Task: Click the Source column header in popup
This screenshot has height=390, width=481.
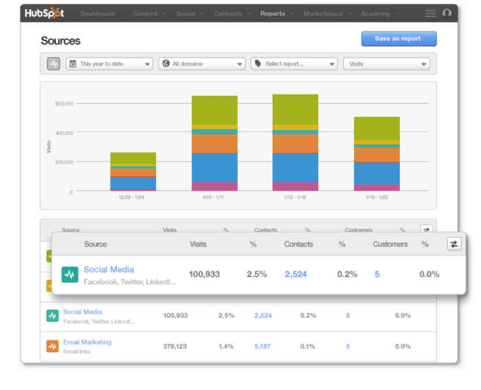Action: click(96, 244)
